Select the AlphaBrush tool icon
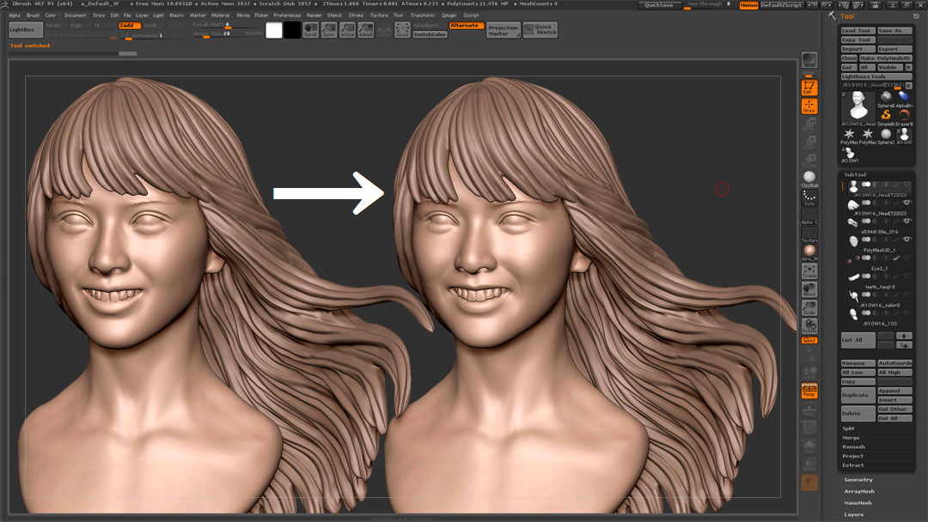This screenshot has width=928, height=522. (904, 96)
